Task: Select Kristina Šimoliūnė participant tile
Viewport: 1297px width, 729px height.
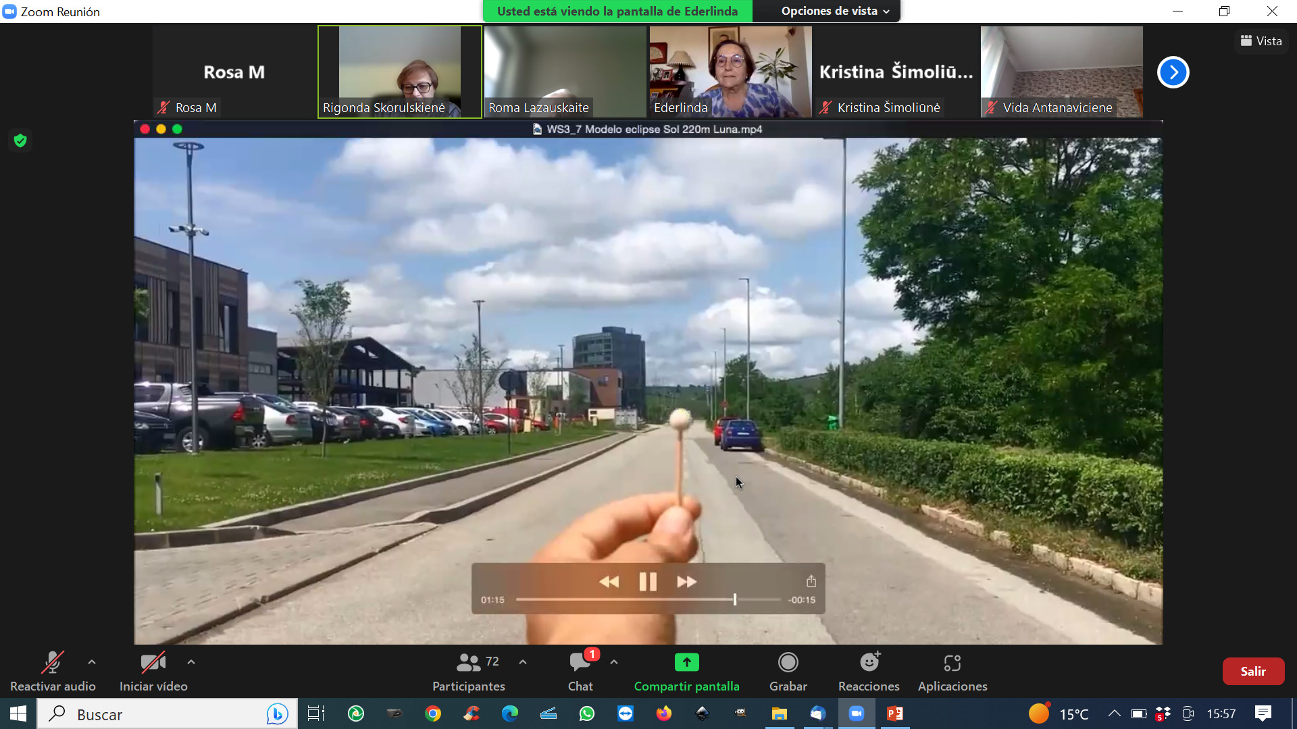Action: click(x=896, y=72)
